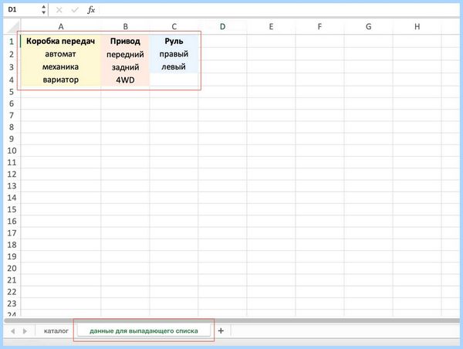Select column G header
Screen dimensions: 463x349
368,26
